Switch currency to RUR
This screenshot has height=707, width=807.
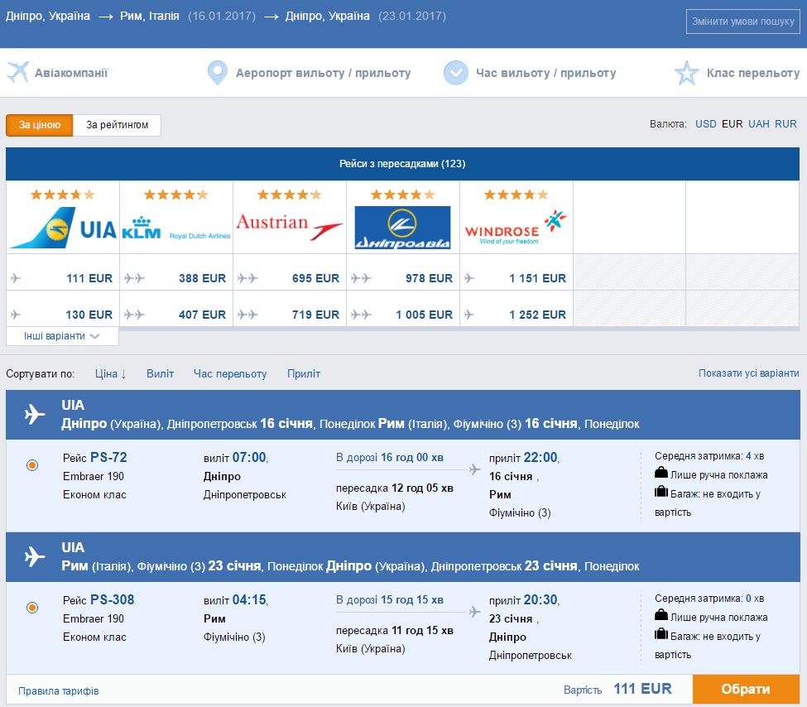pos(785,124)
